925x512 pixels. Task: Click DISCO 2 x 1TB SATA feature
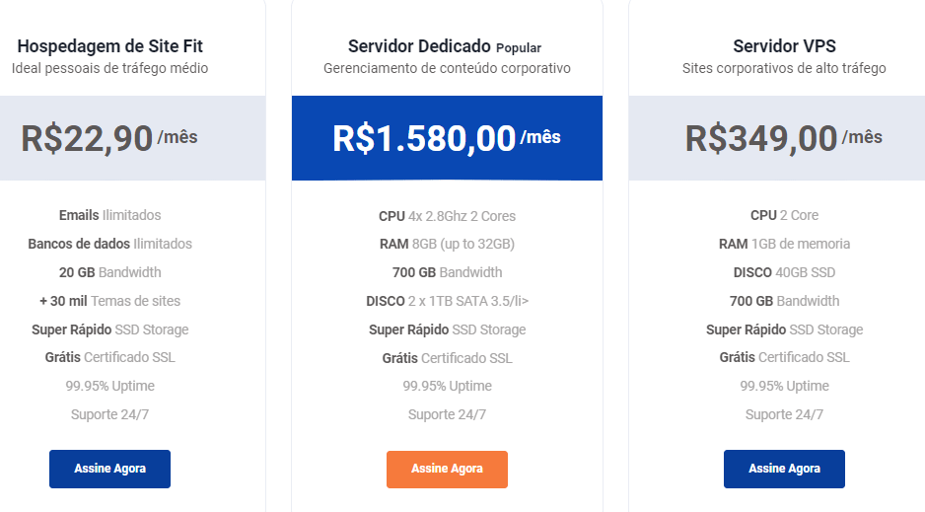click(x=447, y=301)
